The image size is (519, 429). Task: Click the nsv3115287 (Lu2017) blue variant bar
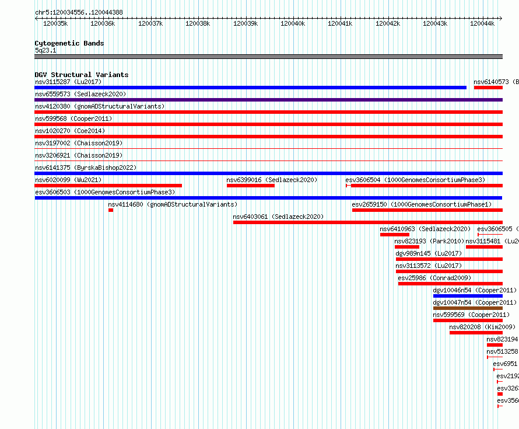(250, 88)
